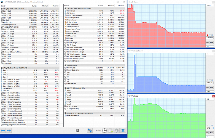Screen dimensions: 215x138
Task: Click the expand columns arrows icon
Action: [x=3, y=131]
